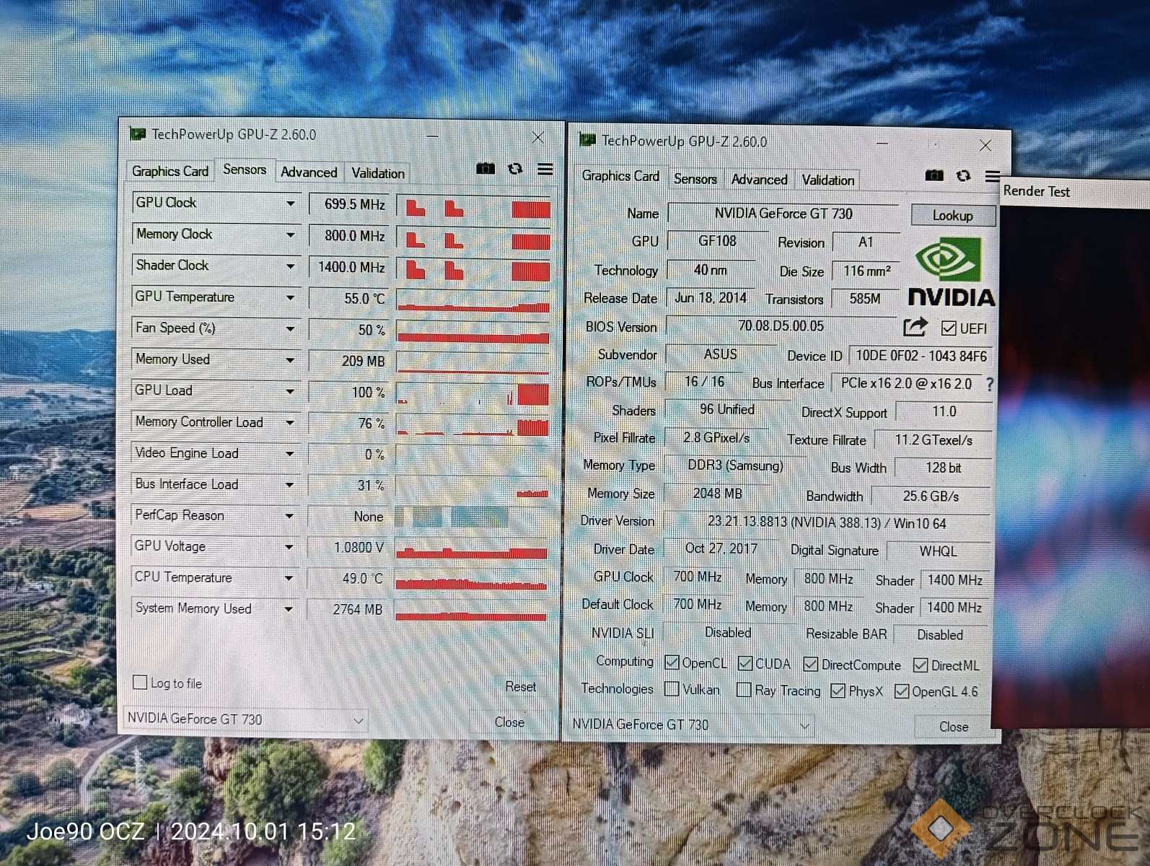Image resolution: width=1150 pixels, height=866 pixels.
Task: Switch to Advanced tab in Sensors window
Action: click(309, 172)
